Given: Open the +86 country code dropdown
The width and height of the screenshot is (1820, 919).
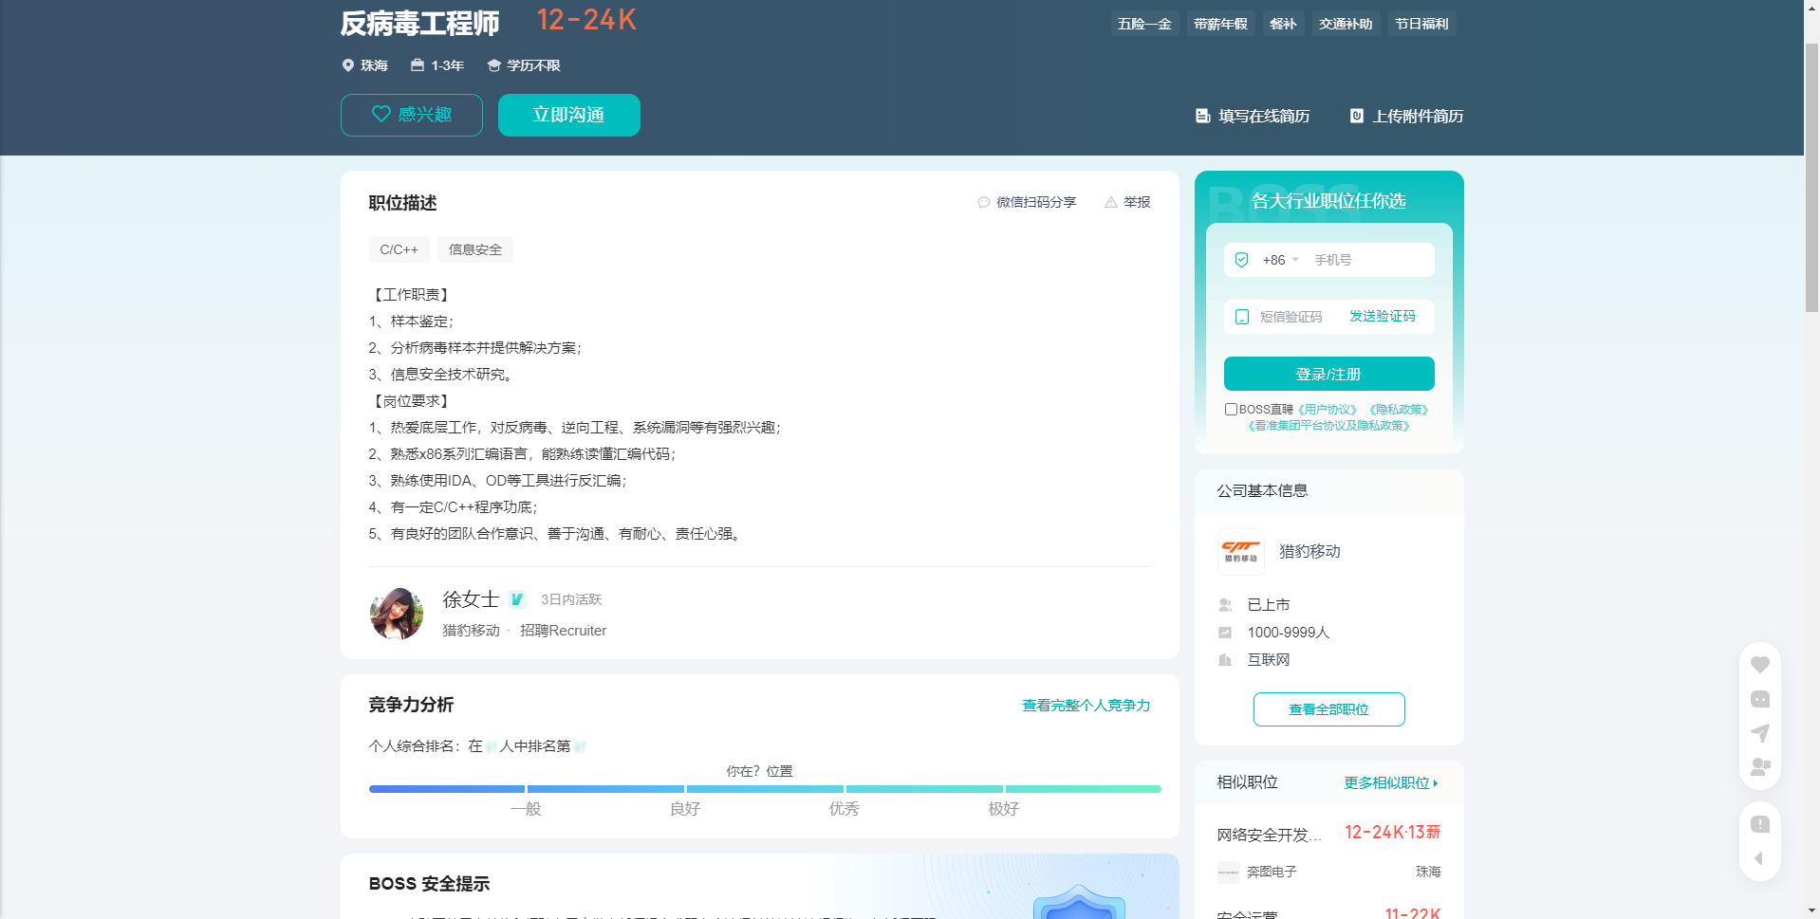Looking at the screenshot, I should pyautogui.click(x=1280, y=260).
